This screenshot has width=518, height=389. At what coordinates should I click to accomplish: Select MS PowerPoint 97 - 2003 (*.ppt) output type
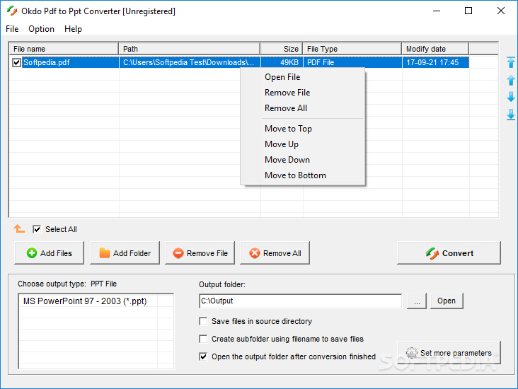[x=85, y=301]
